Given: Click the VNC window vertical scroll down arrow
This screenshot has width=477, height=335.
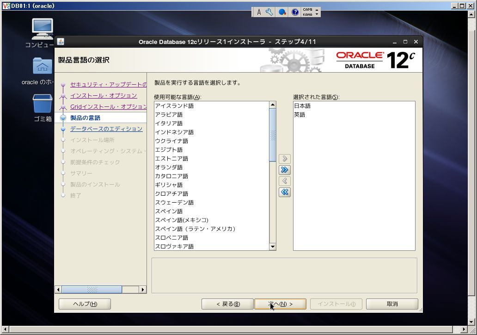Looking at the screenshot, I should (x=471, y=322).
